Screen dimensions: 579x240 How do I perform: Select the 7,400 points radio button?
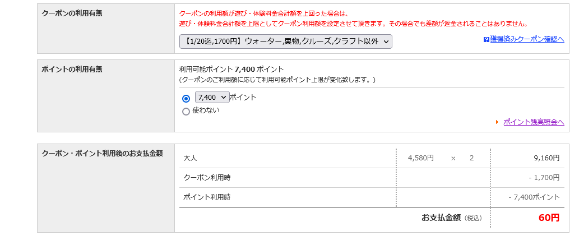tap(186, 98)
